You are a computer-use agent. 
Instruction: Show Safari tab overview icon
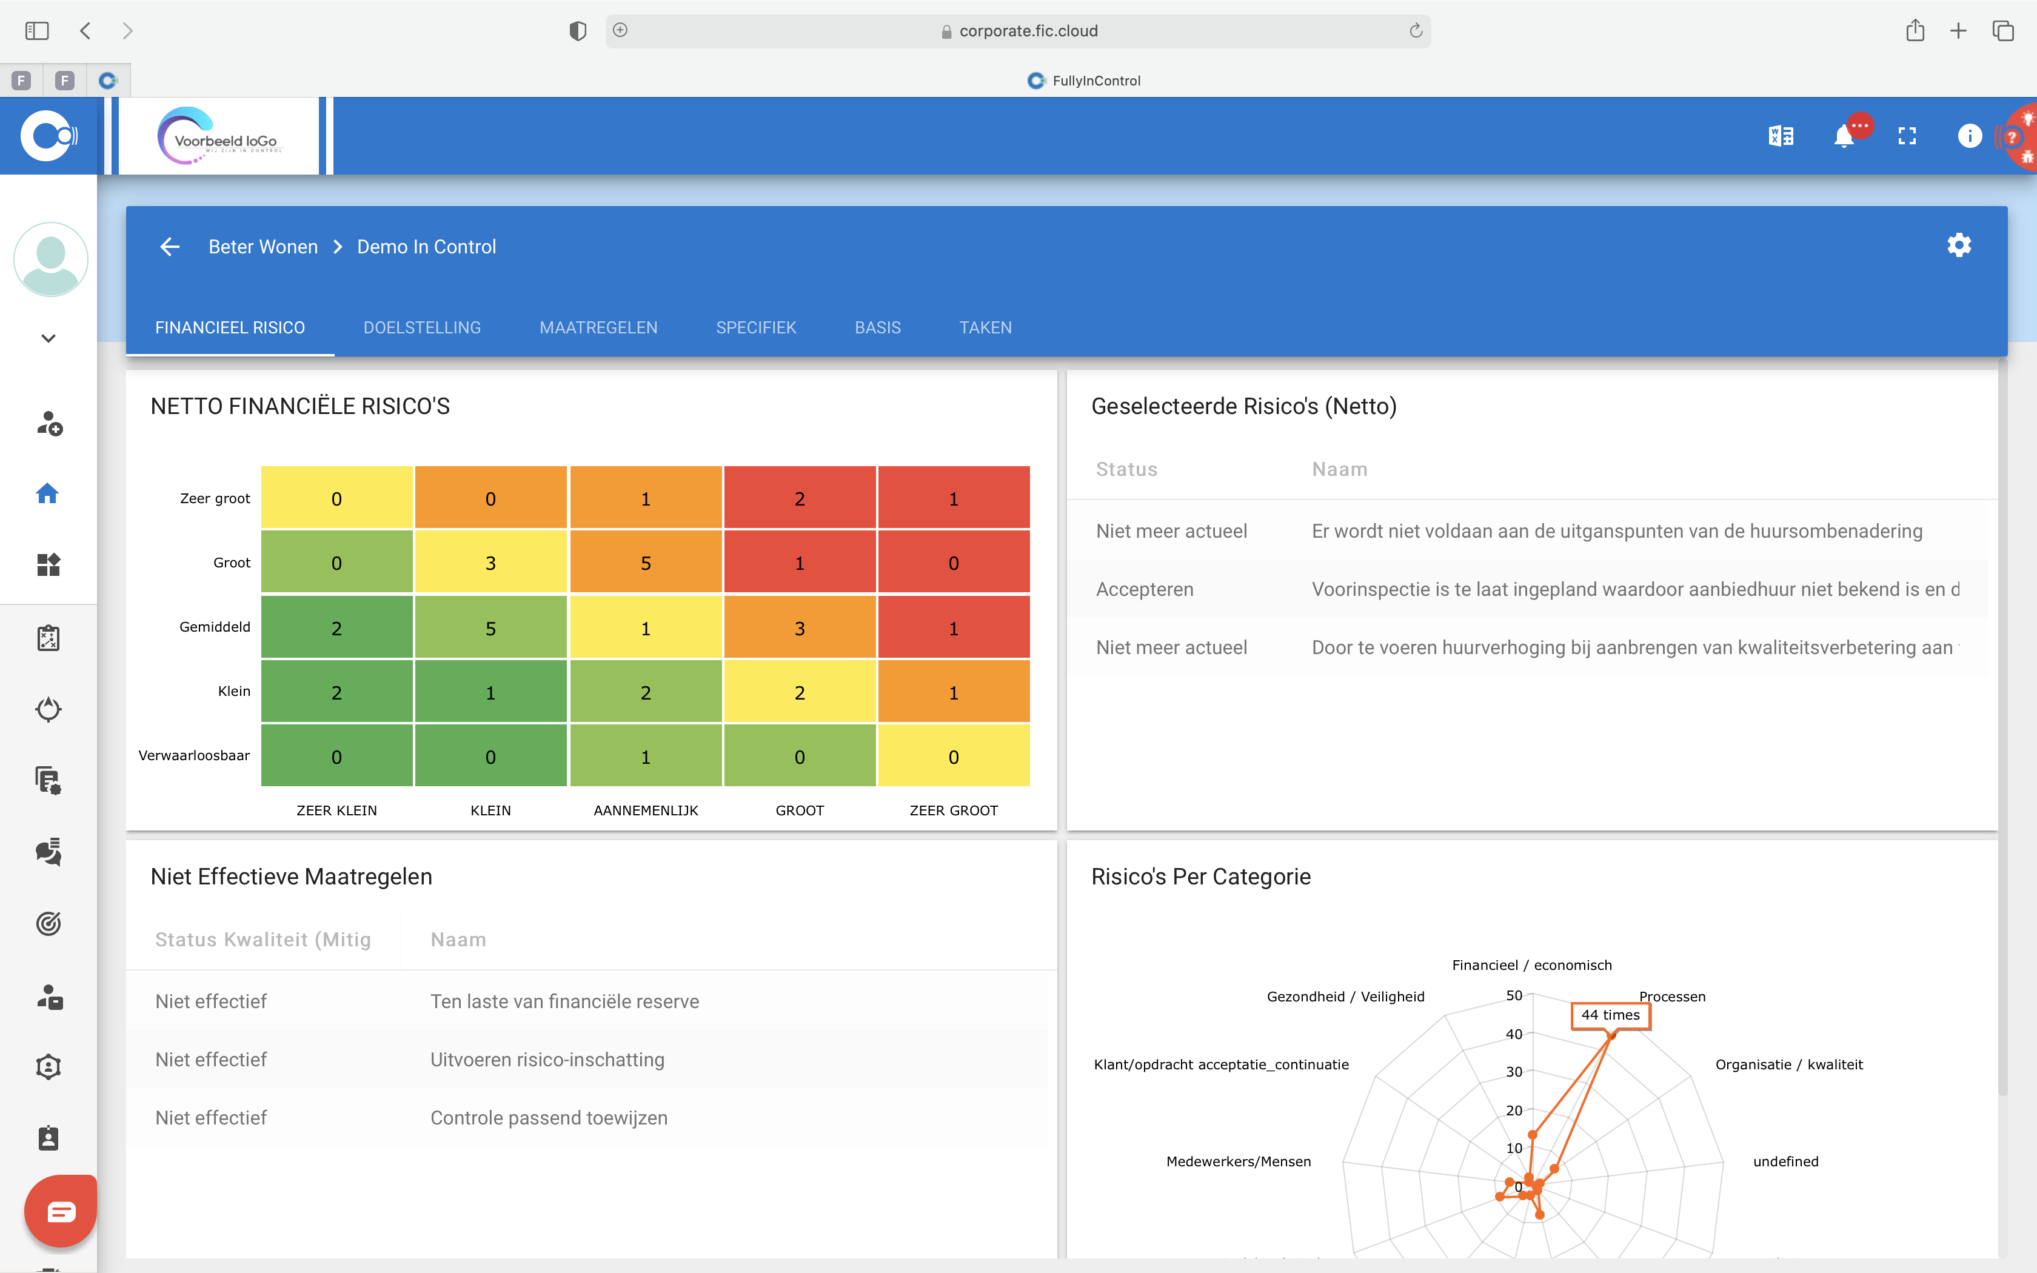click(x=2002, y=31)
